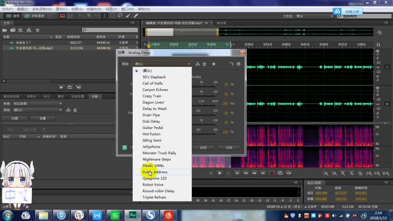Select the Marquee Selection tool
Viewport: 393px width, 221px height.
pos(112,15)
